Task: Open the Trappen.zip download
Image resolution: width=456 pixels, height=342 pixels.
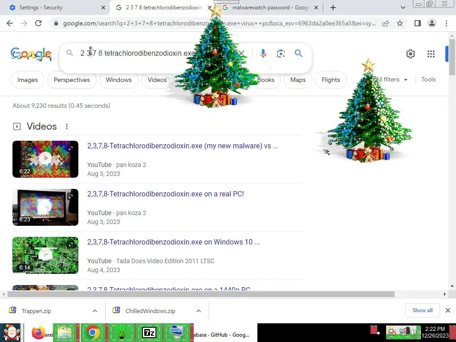Action: (37, 311)
